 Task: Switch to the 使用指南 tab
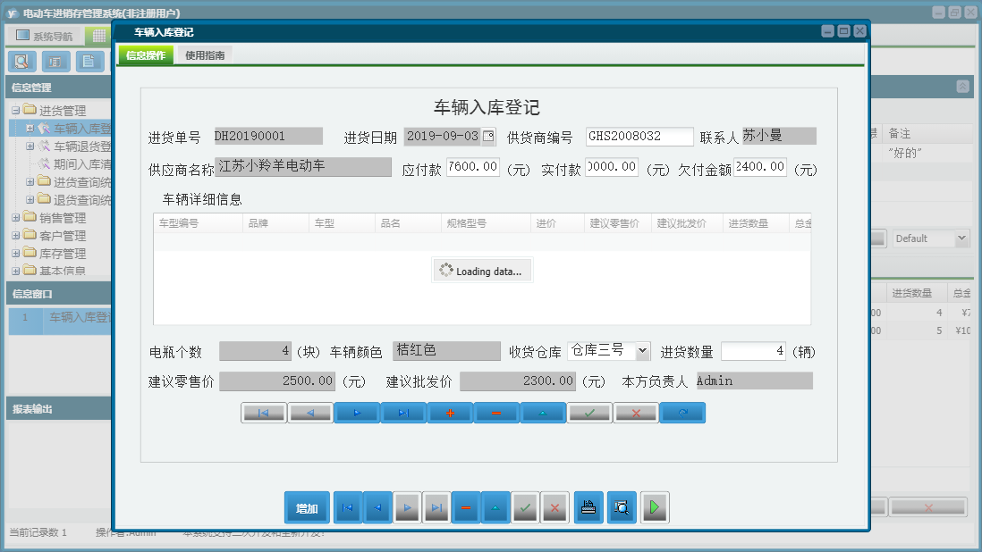click(x=205, y=55)
